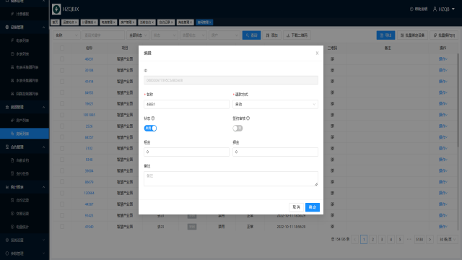
Task: Click the 名称 input containing 46831
Action: [186, 104]
